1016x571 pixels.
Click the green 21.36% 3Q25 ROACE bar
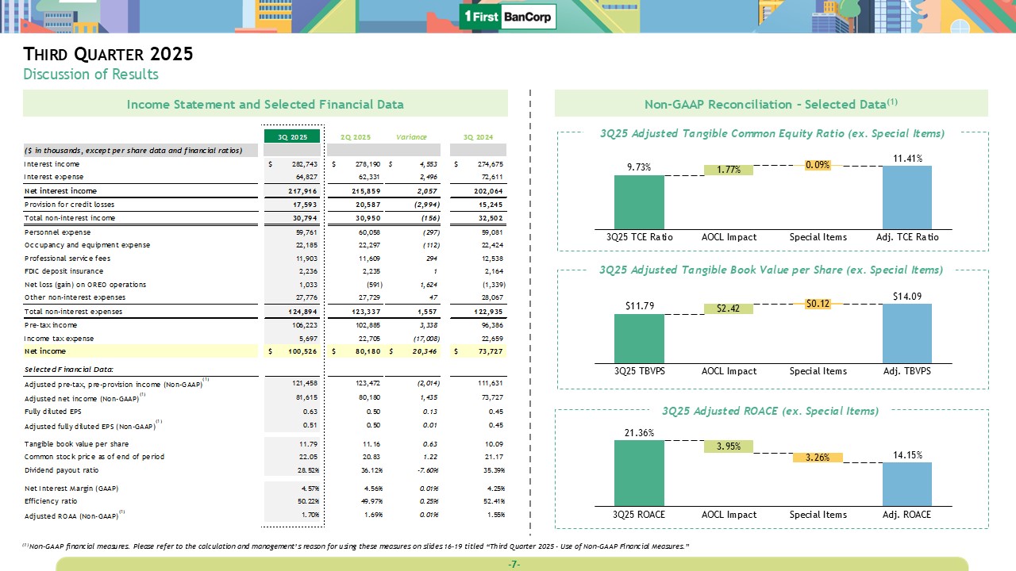point(639,473)
